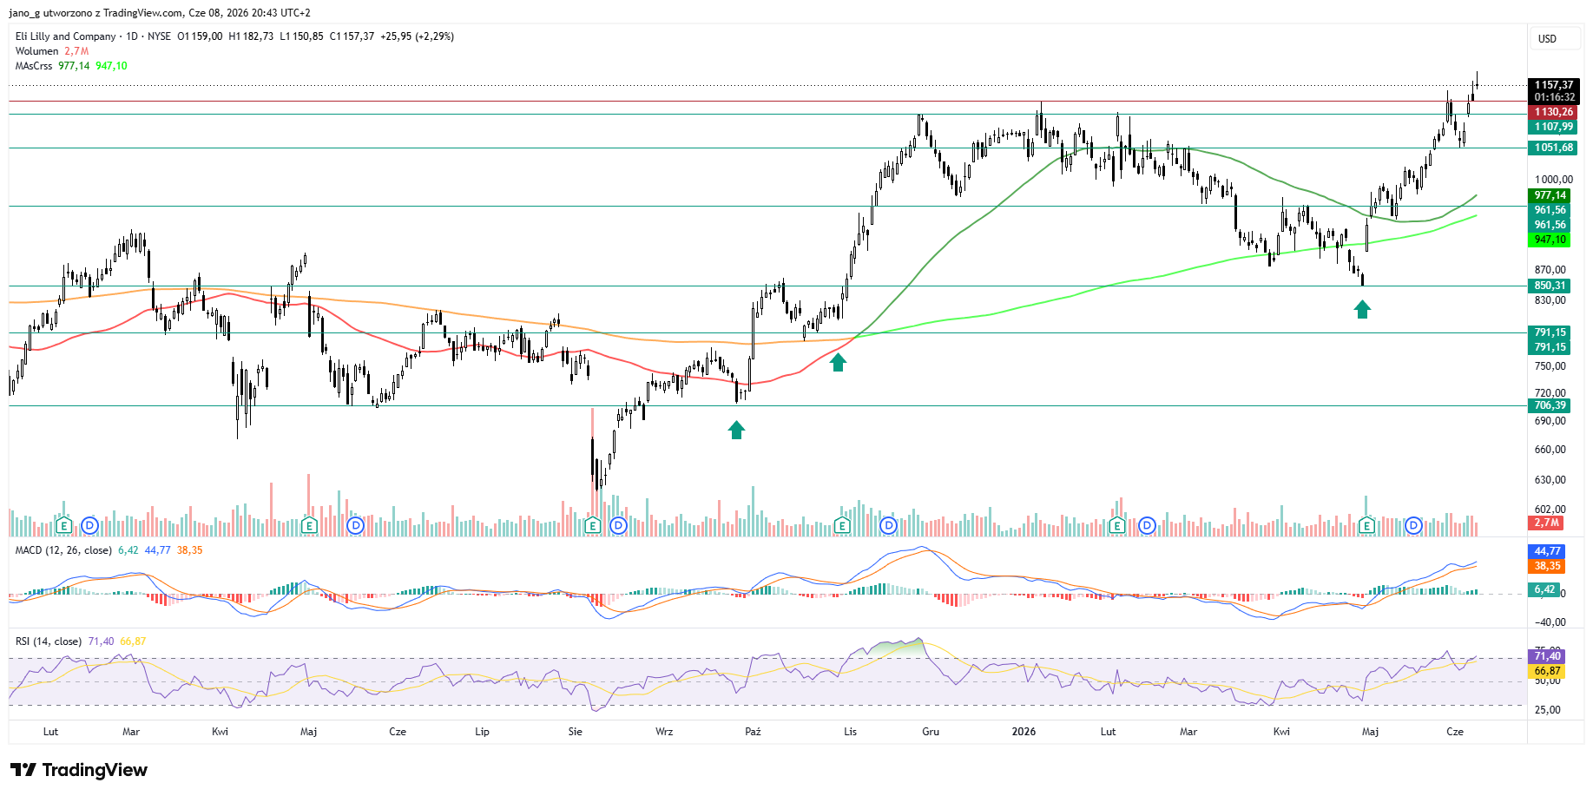
Task: Click the dividend D marker near Cze 2025
Action: 355,525
